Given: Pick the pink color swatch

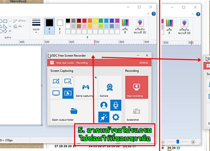Looking at the screenshot, I should point(84,26).
